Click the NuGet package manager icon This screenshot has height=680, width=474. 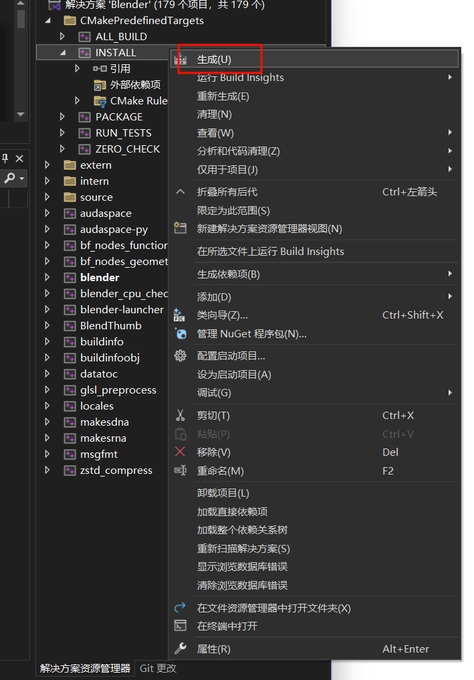[x=181, y=333]
